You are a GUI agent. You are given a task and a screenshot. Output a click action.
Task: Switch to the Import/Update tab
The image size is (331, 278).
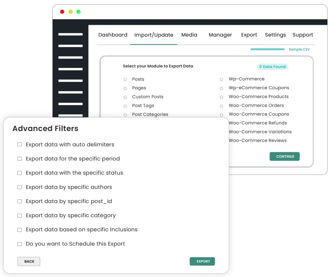pyautogui.click(x=154, y=35)
